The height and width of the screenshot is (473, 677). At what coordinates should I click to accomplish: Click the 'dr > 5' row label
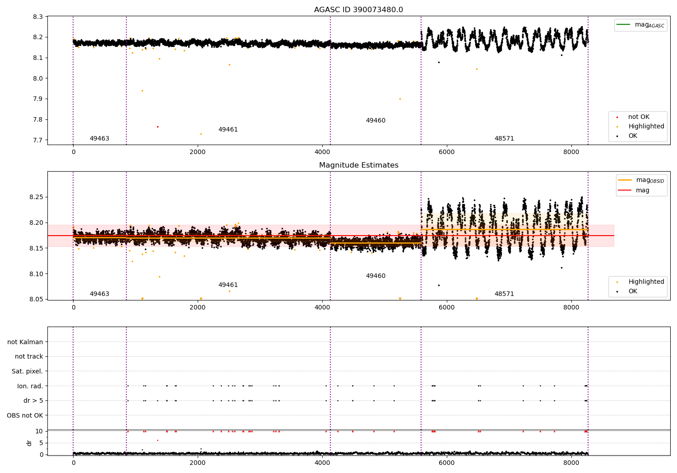click(x=33, y=400)
